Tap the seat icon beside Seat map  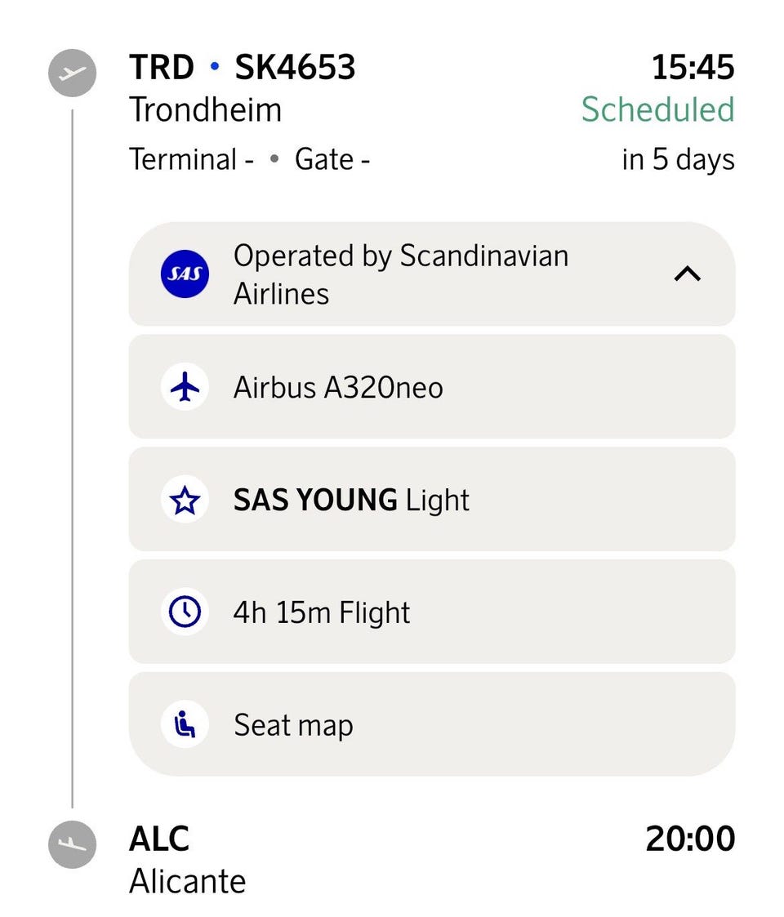pyautogui.click(x=185, y=724)
